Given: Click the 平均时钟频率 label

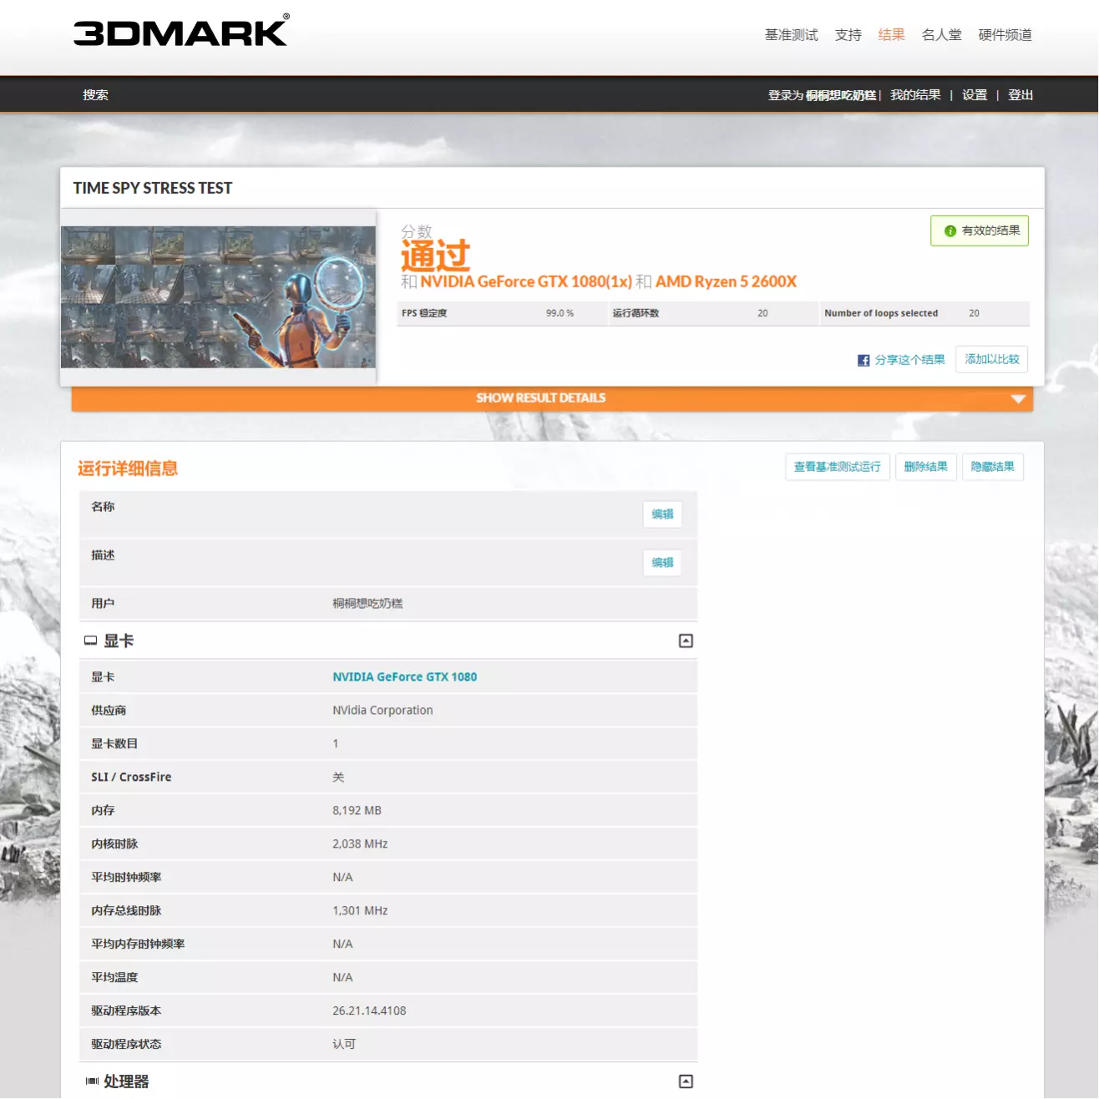Looking at the screenshot, I should point(126,878).
